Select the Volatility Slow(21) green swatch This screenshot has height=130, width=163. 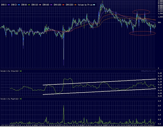[x=21, y=71]
